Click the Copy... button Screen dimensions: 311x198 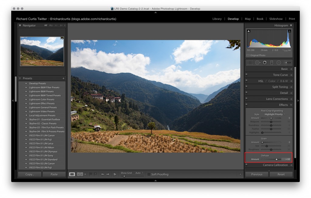(30, 174)
